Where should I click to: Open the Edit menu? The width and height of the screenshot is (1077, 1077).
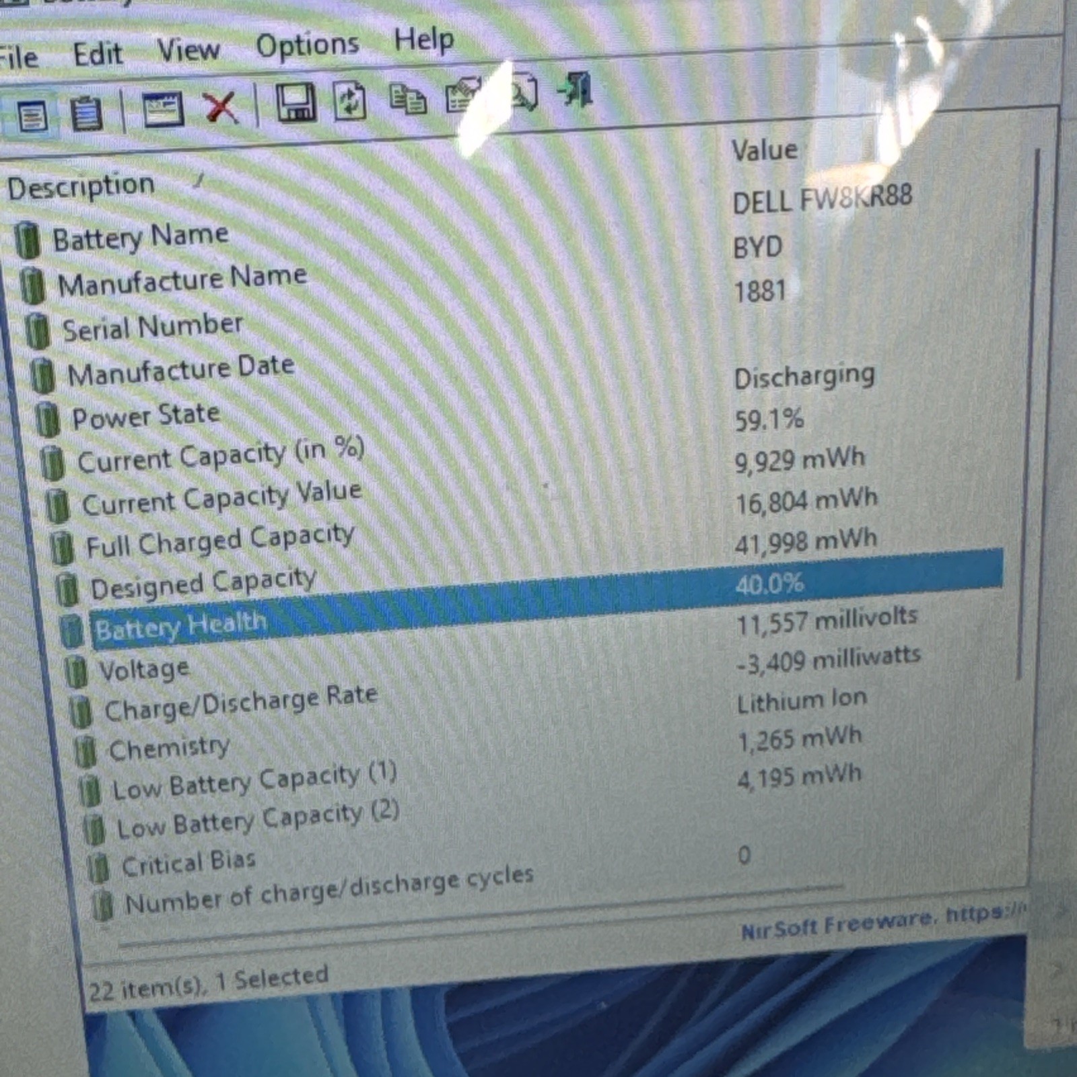point(98,54)
